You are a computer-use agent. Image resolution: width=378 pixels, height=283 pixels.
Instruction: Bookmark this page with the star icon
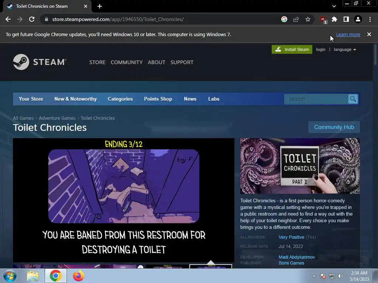tap(308, 19)
